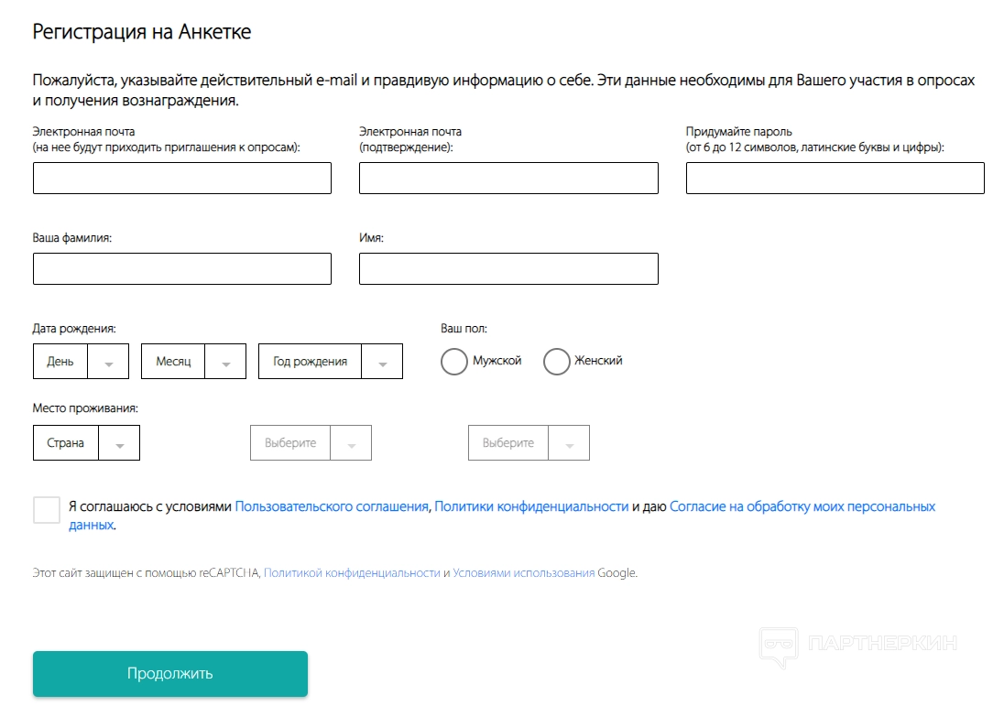Select the Мужской gender radio button

(454, 362)
